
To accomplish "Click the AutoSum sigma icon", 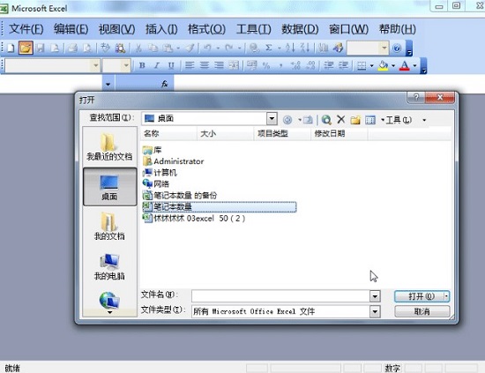I will click(269, 48).
